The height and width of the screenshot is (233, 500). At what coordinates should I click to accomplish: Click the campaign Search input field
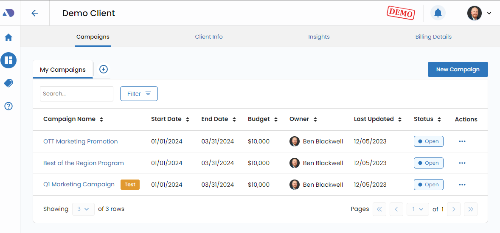coord(76,94)
